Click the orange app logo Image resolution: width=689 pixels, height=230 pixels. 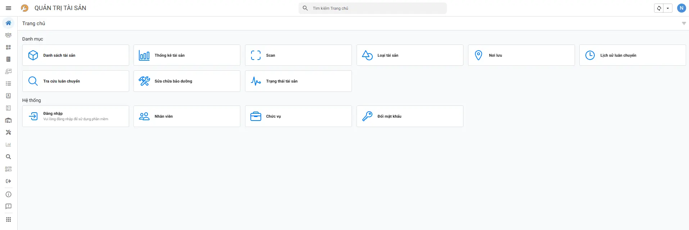24,8
